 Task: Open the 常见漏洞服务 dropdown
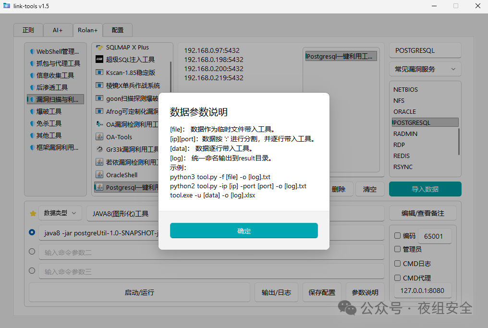(x=425, y=69)
